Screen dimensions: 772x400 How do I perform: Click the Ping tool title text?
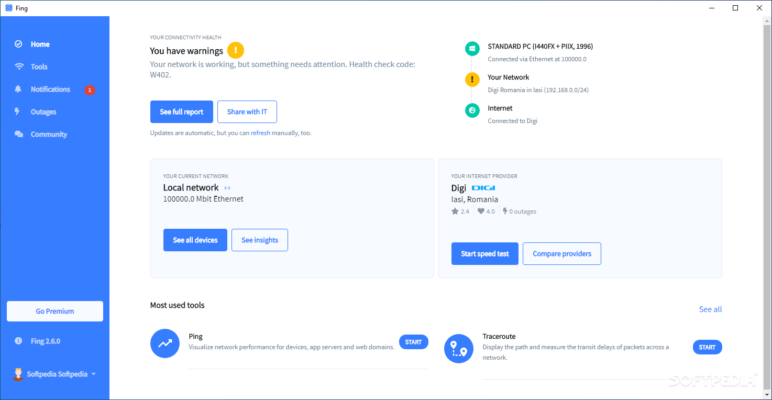(196, 337)
